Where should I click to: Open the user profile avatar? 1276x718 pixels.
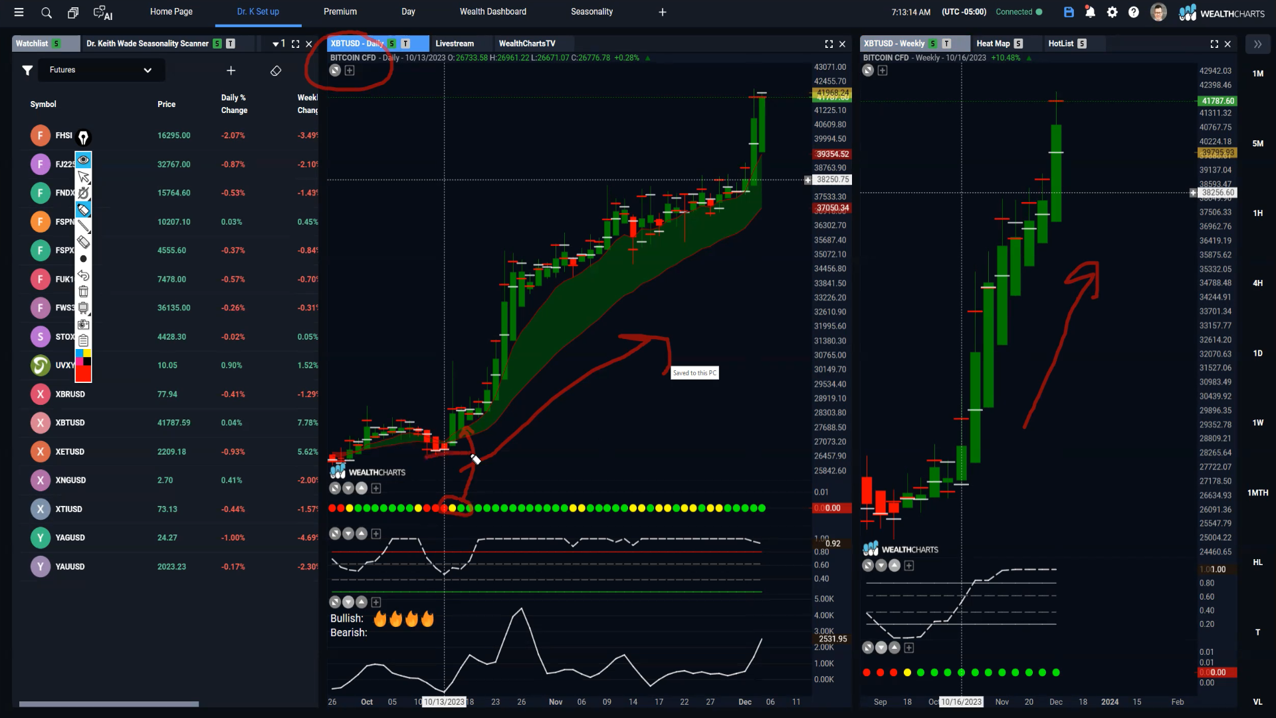tap(1158, 12)
